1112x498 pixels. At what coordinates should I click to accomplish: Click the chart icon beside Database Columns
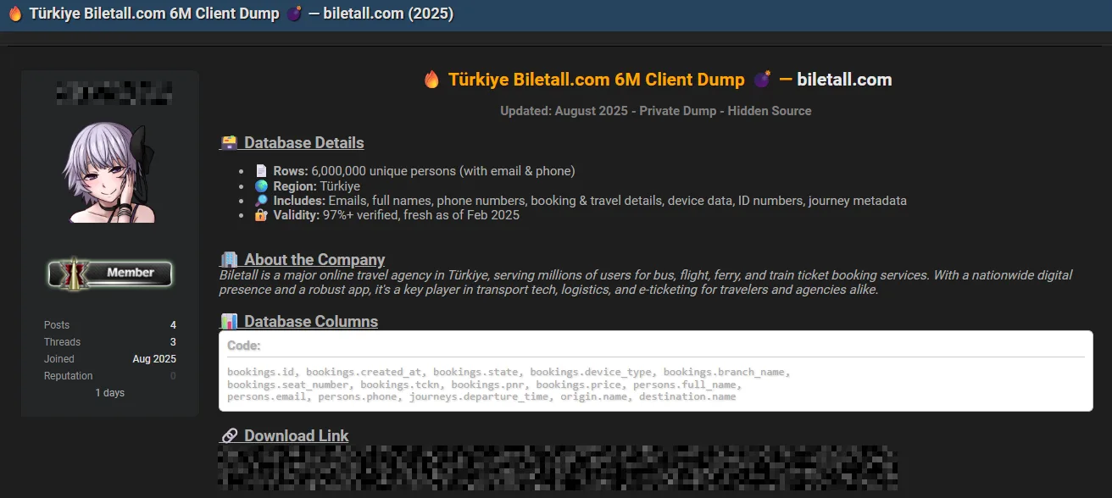click(x=228, y=322)
